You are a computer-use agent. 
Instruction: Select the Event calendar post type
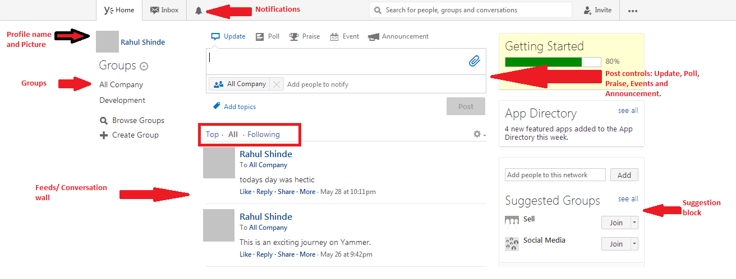[344, 36]
